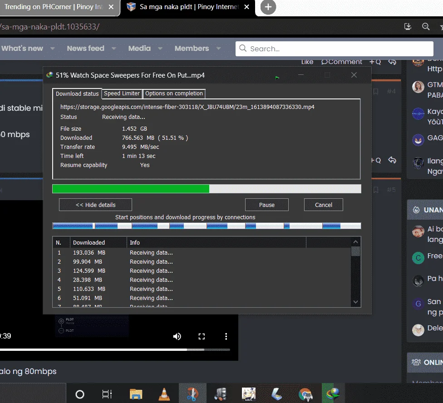Viewport: 443px width, 403px height.
Task: Open video player three-dot options menu
Action: 226,336
